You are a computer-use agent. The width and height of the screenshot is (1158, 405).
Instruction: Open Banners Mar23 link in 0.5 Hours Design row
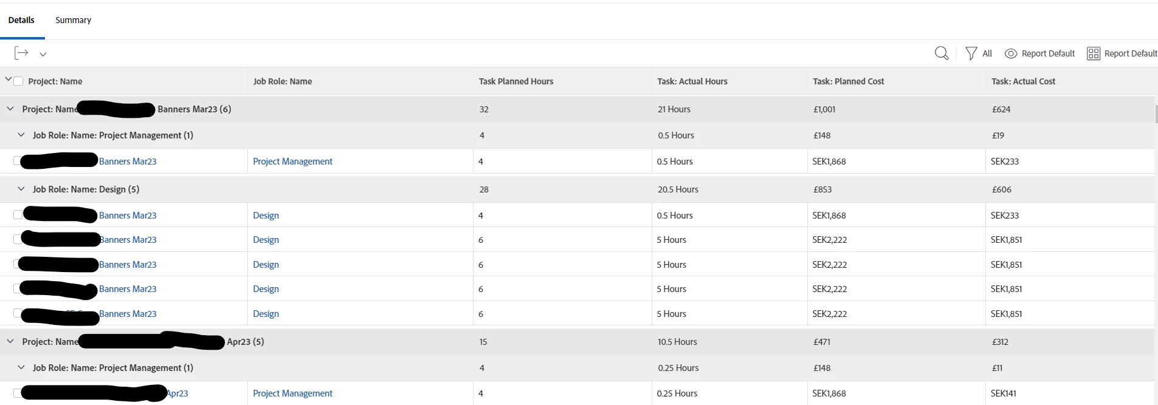tap(128, 216)
